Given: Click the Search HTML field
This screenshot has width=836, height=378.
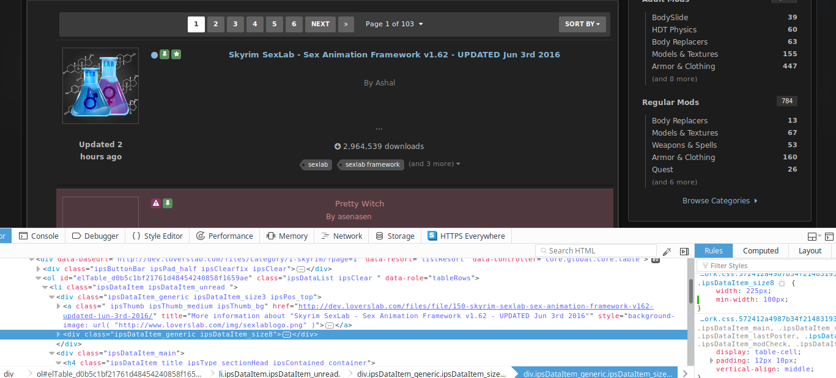Looking at the screenshot, I should (x=596, y=250).
